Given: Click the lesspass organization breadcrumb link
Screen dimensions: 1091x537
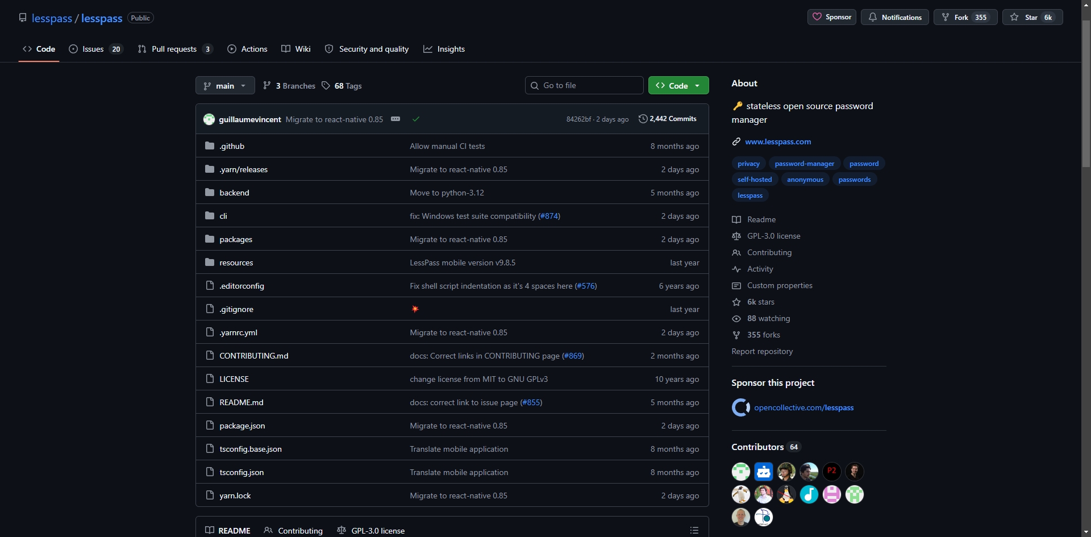Looking at the screenshot, I should coord(52,18).
